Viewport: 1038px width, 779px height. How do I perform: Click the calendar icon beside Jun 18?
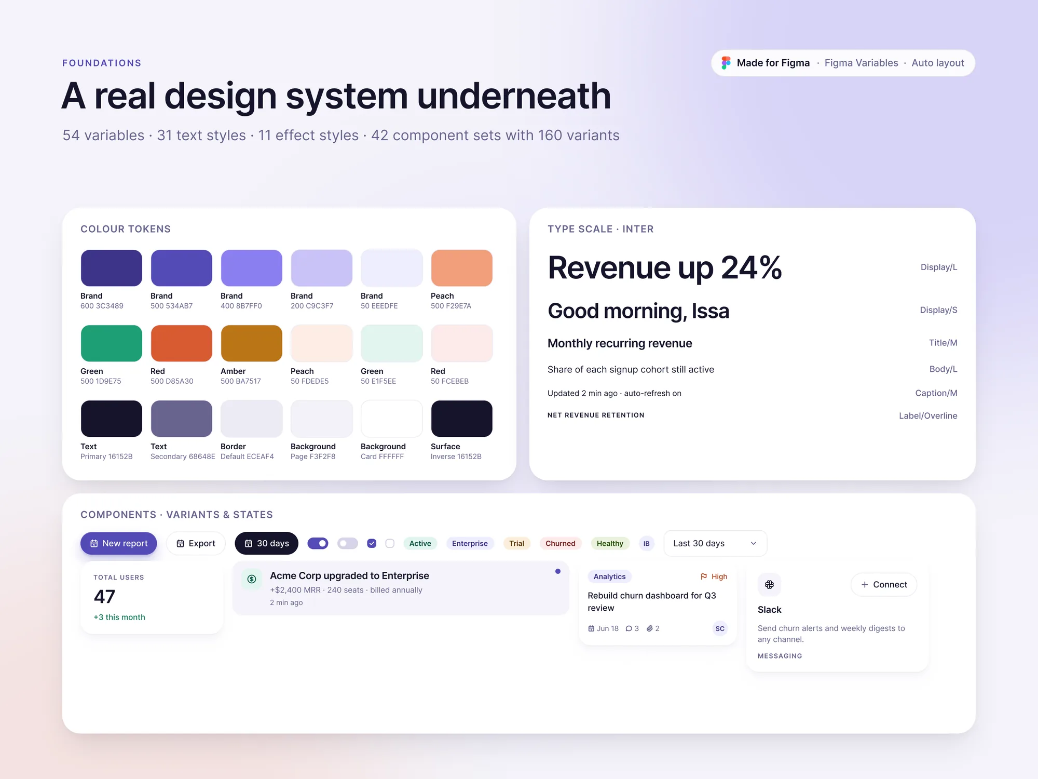pos(591,628)
